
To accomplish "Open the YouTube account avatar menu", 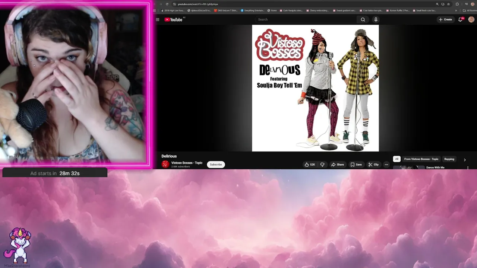I will click(471, 19).
